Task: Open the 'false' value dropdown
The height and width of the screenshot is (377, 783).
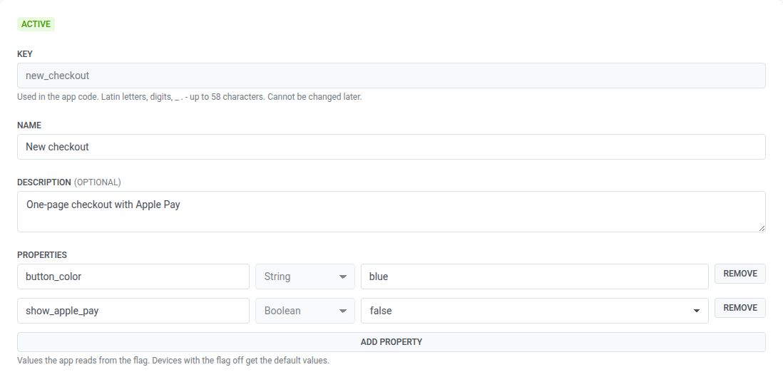Action: (534, 311)
